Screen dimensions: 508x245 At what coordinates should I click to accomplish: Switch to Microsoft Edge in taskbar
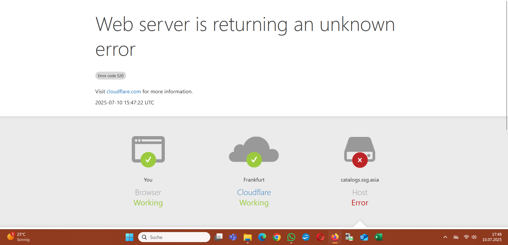262,237
